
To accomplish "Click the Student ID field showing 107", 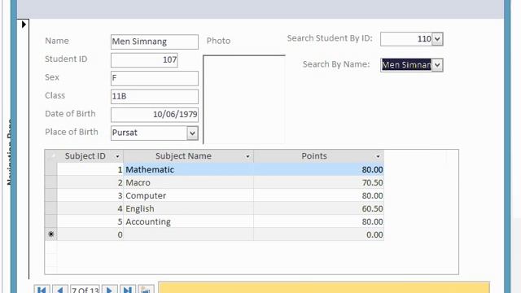I will (x=144, y=60).
